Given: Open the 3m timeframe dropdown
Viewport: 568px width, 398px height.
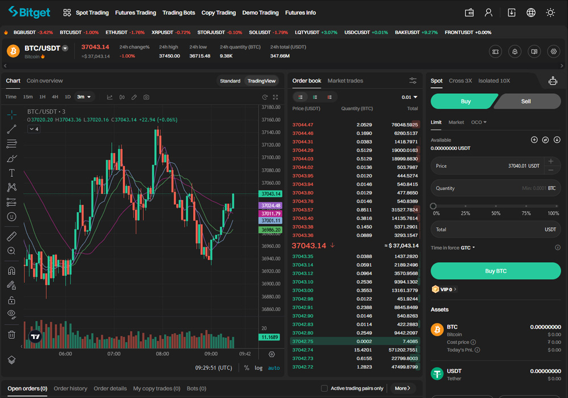Looking at the screenshot, I should point(84,97).
